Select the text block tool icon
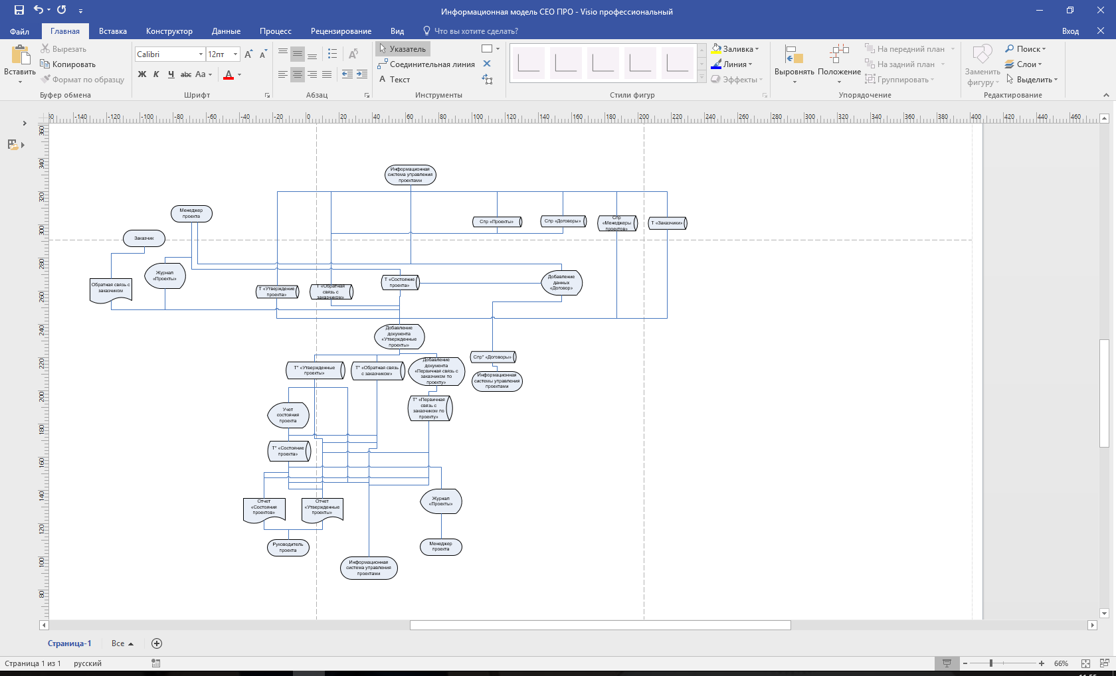This screenshot has height=676, width=1116. 487,79
